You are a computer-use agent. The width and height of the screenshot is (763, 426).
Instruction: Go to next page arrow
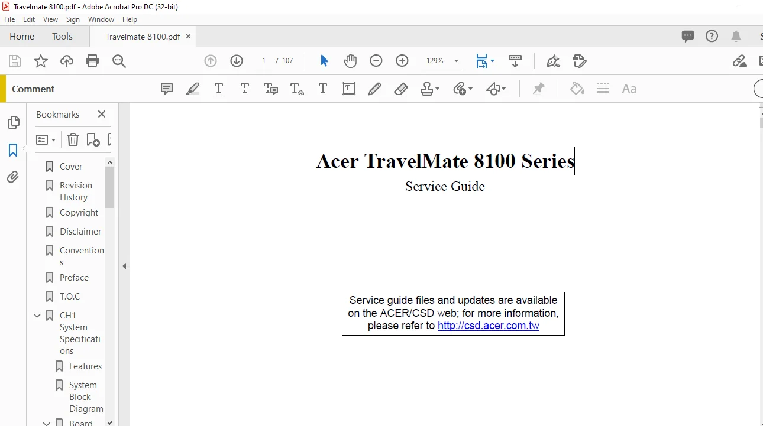[237, 61]
